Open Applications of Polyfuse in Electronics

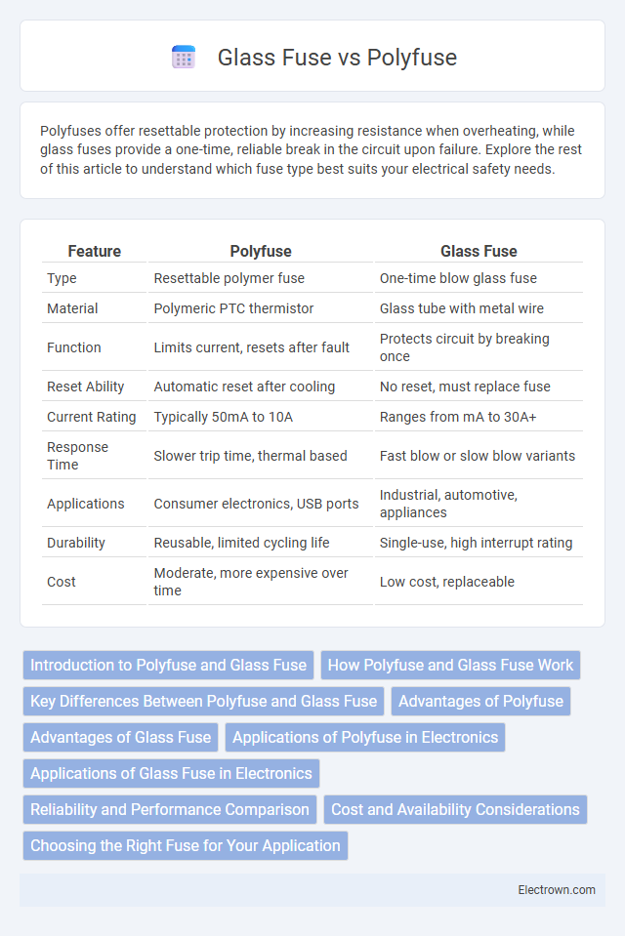coord(365,737)
